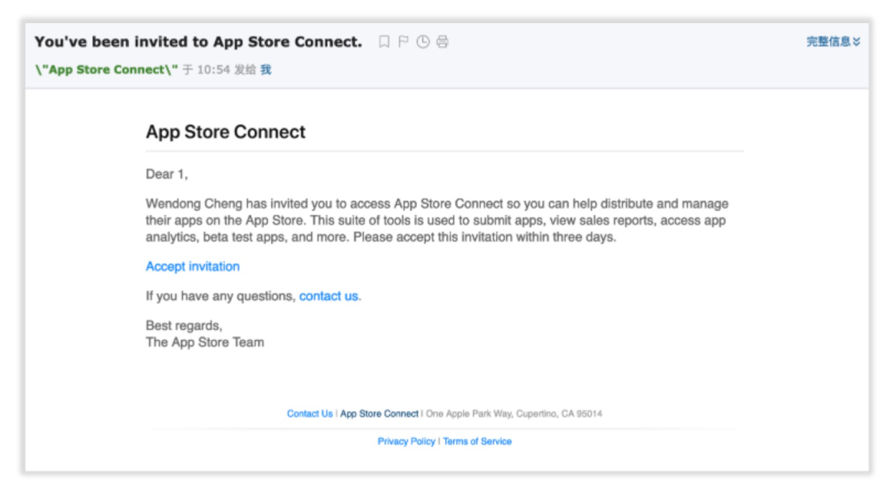
Task: Click the recipient 我 link
Action: [x=266, y=69]
